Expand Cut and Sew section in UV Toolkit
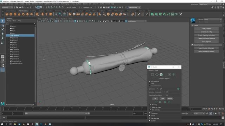 164,118
